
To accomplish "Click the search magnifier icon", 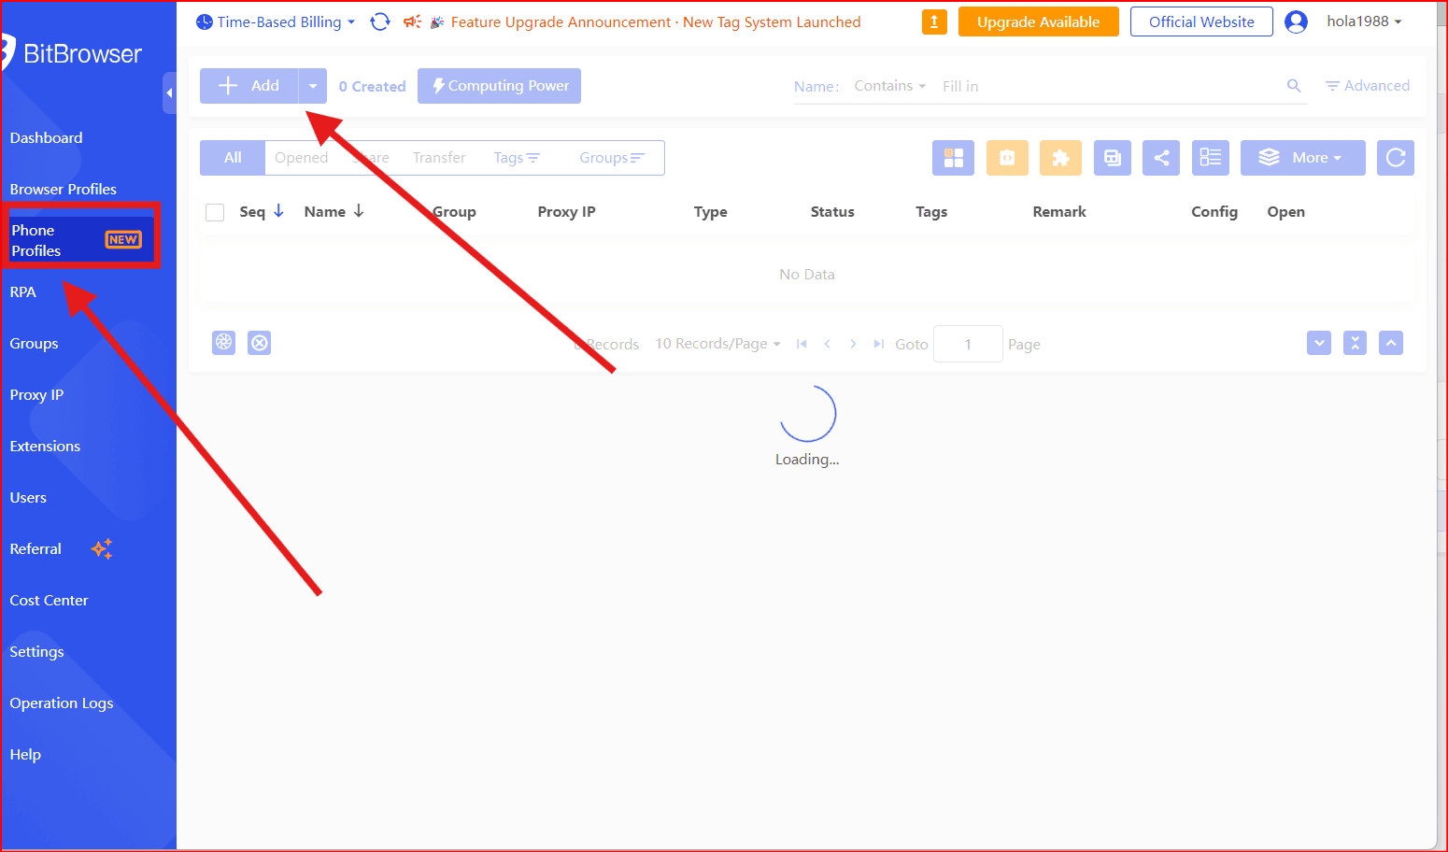I will [x=1294, y=86].
